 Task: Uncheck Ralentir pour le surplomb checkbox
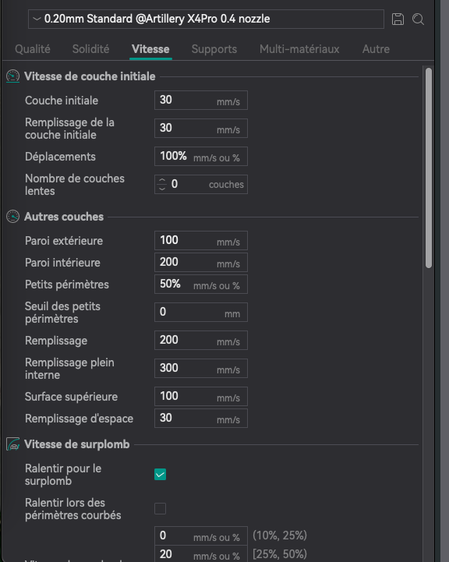click(x=160, y=474)
